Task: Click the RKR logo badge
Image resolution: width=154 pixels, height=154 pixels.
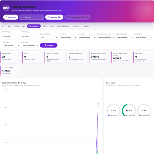Action: (6, 8)
